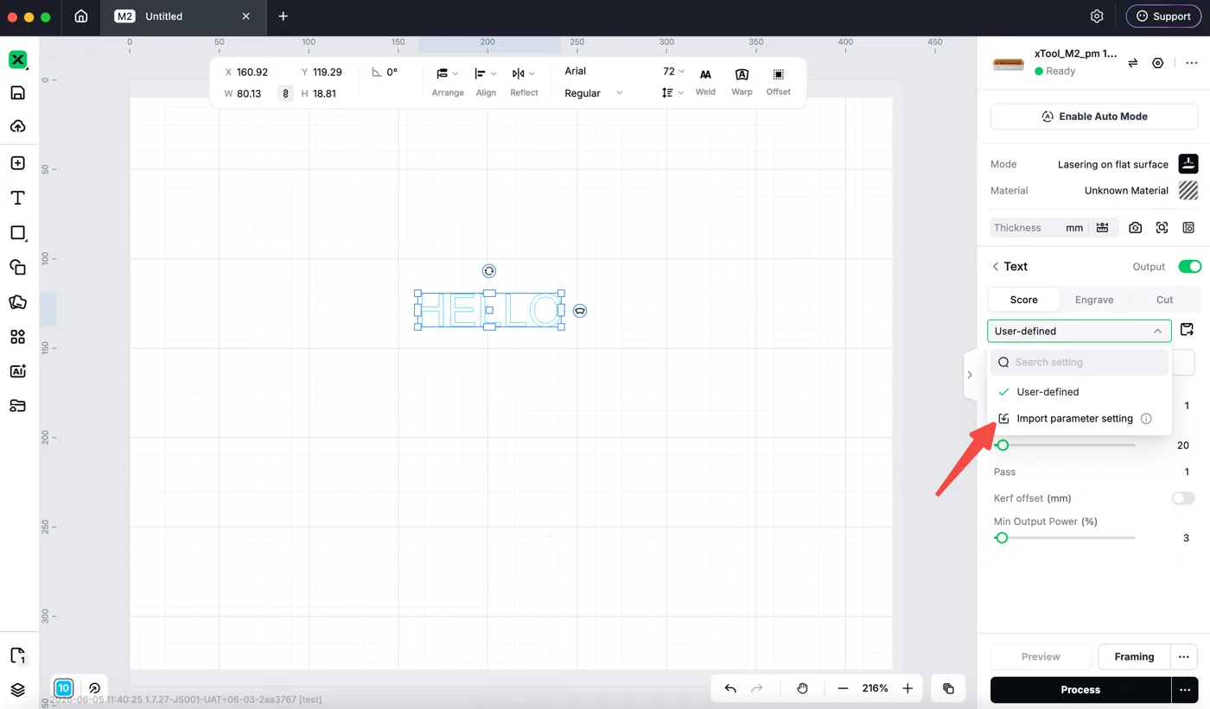Switch to the Engrave tab
Viewport: 1210px width, 709px height.
1094,300
